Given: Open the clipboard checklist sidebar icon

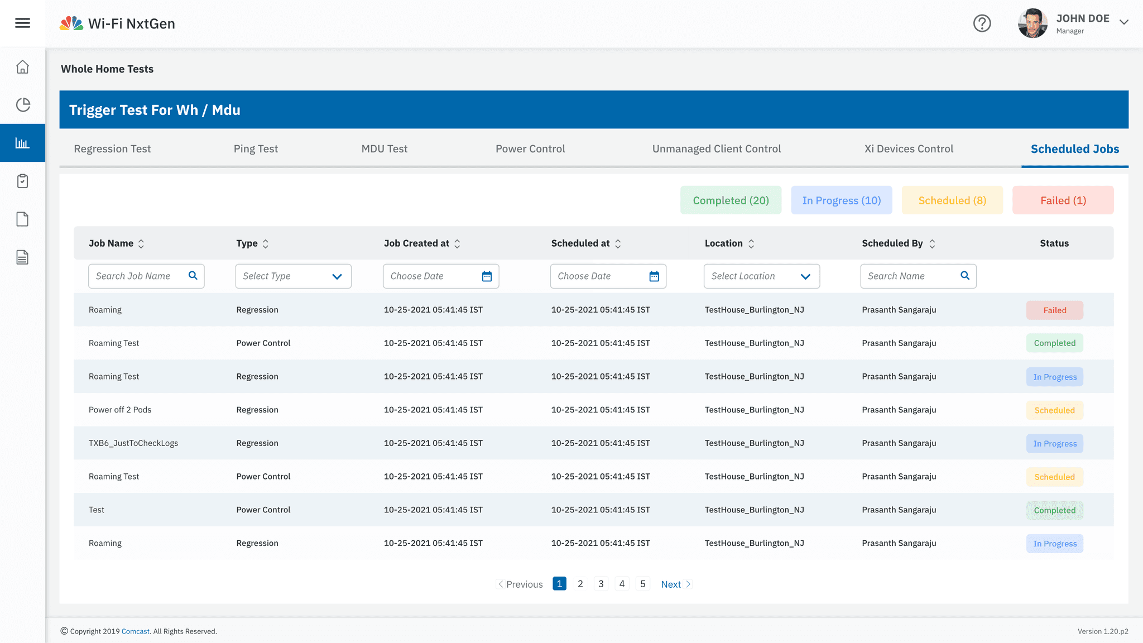Looking at the screenshot, I should [x=22, y=181].
